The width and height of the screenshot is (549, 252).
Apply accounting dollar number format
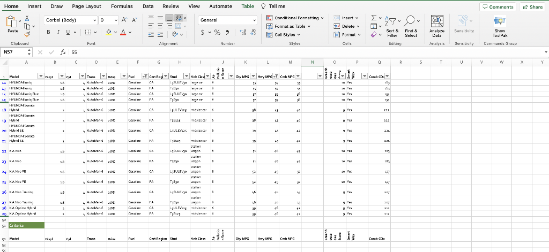pyautogui.click(x=203, y=32)
